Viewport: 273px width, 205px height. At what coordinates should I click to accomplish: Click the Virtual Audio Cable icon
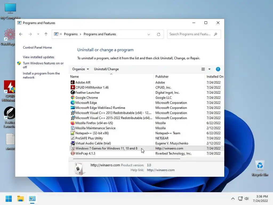click(73, 143)
